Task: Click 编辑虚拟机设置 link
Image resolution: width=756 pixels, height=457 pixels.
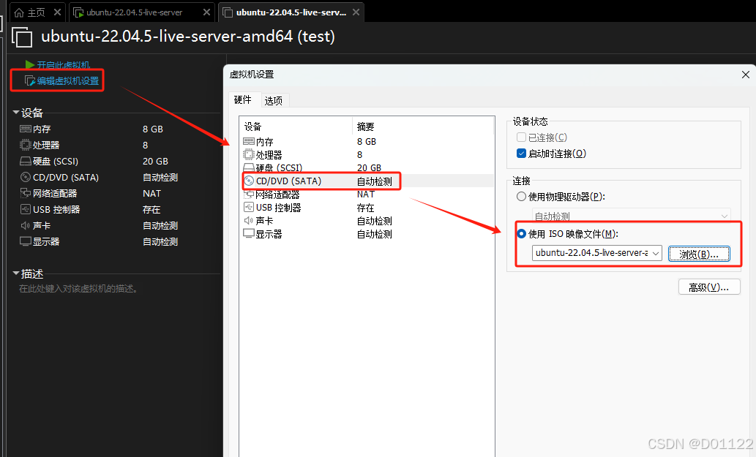Action: tap(68, 81)
